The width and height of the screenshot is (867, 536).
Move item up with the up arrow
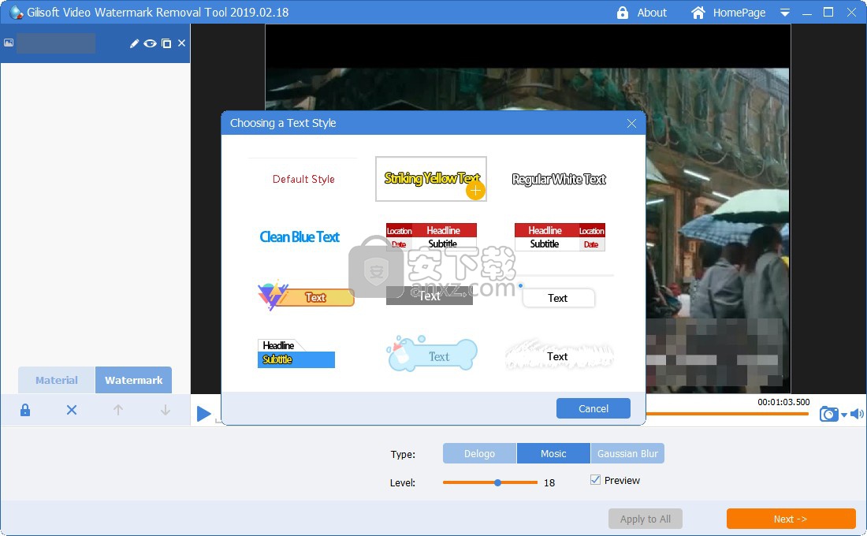click(117, 410)
